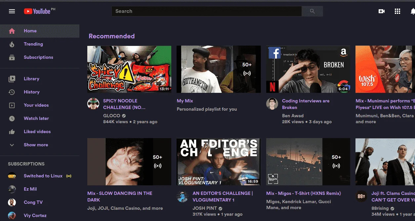Play the Editor's Challenge thumbnail
415x221 pixels.
coord(219,162)
